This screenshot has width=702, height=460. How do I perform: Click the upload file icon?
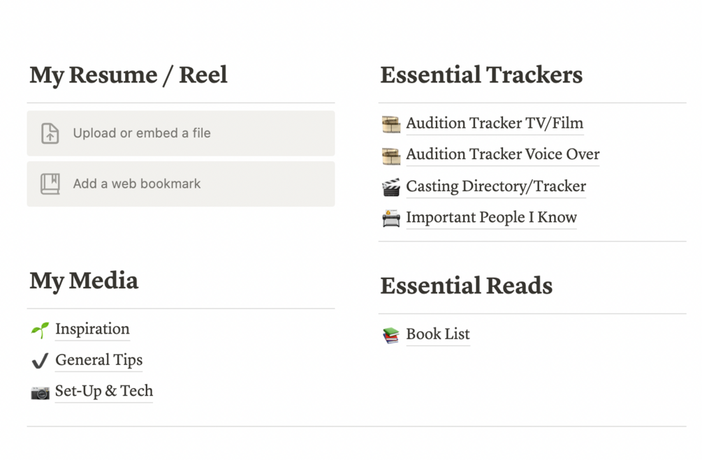[50, 133]
